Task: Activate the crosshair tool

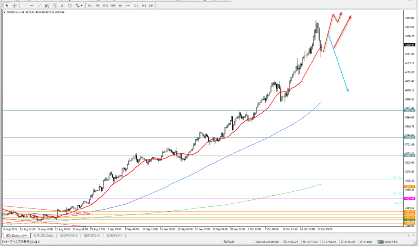Action: [15, 5]
